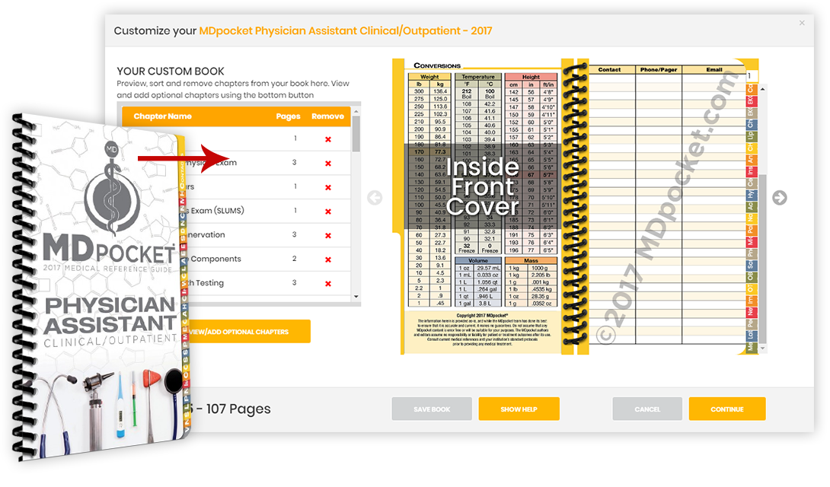This screenshot has width=830, height=487.
Task: Click the Save Book button
Action: coord(432,409)
